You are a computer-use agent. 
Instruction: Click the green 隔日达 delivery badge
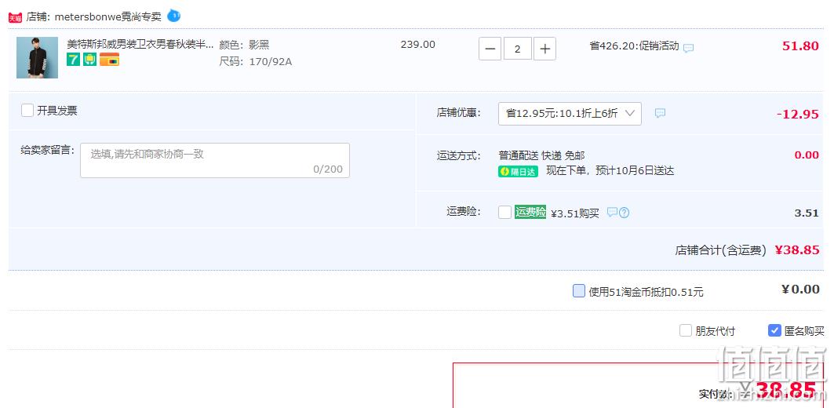pos(518,172)
